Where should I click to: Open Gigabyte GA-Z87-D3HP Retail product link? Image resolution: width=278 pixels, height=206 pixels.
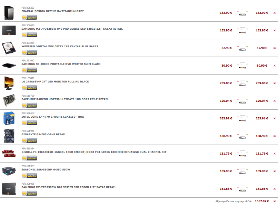point(43,134)
